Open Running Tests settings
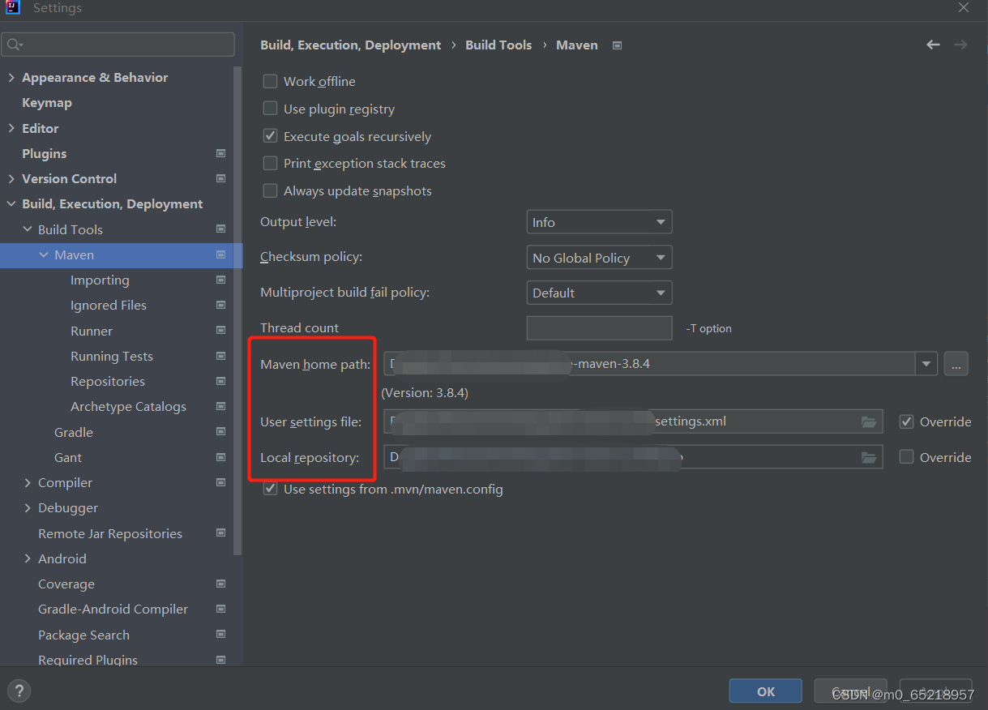The image size is (988, 710). pos(112,357)
